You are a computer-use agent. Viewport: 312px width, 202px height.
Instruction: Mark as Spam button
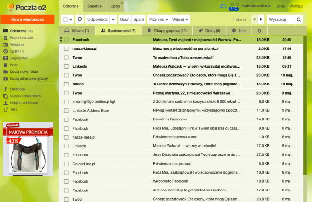pyautogui.click(x=139, y=20)
